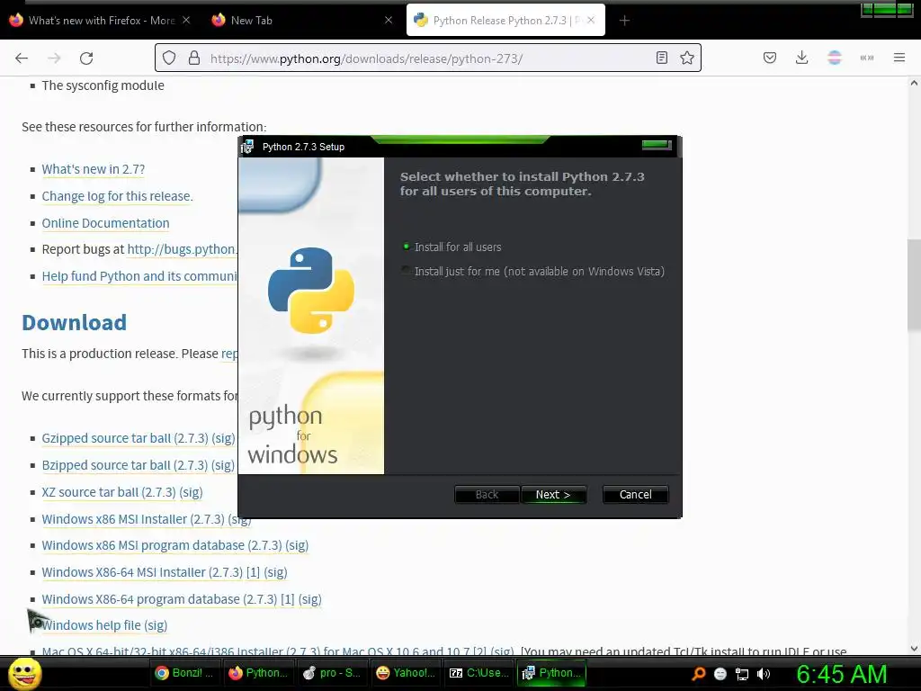
Task: Switch to Yahoo! taskbar item
Action: tap(406, 673)
